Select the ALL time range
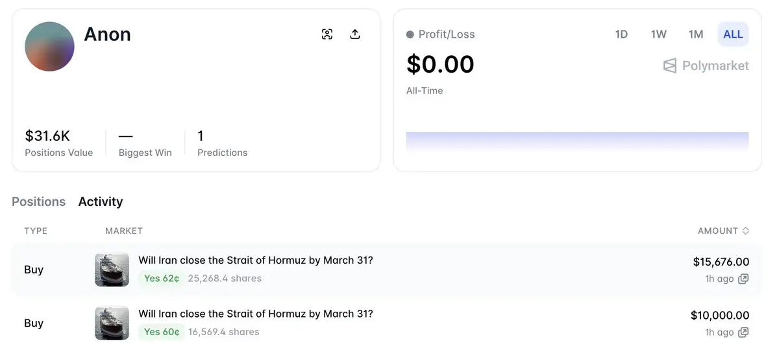 [733, 34]
